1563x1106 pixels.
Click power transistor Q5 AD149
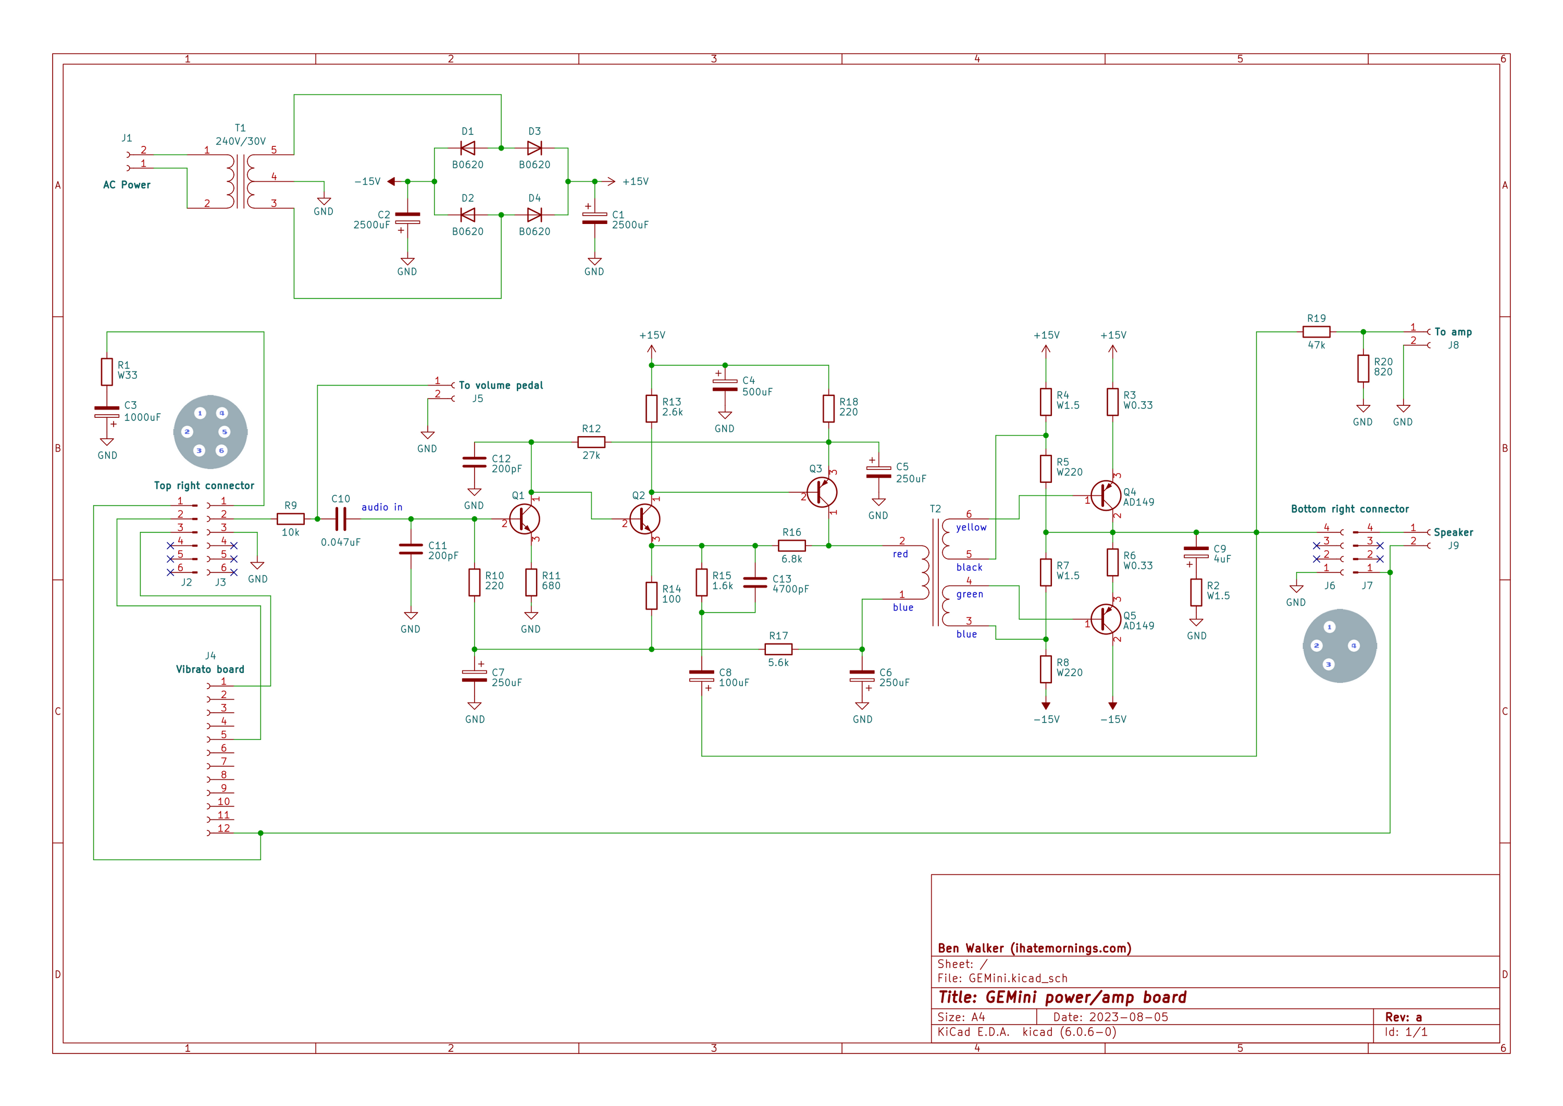tap(1106, 619)
